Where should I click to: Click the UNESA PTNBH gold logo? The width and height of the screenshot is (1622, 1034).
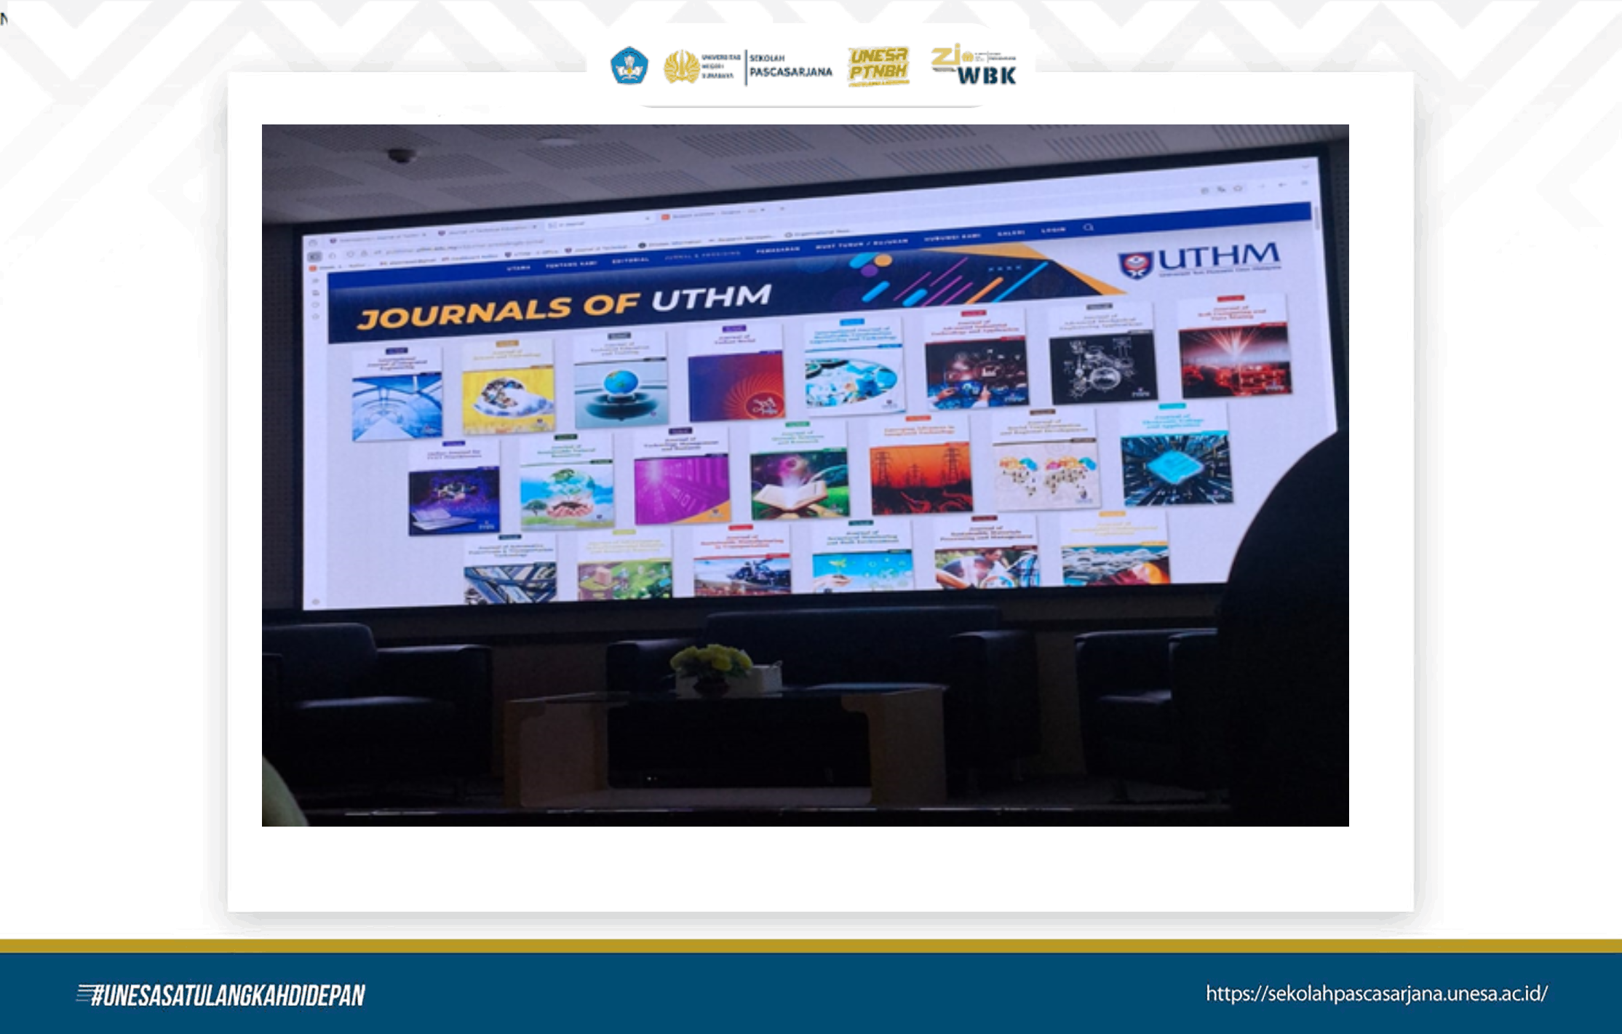(879, 66)
